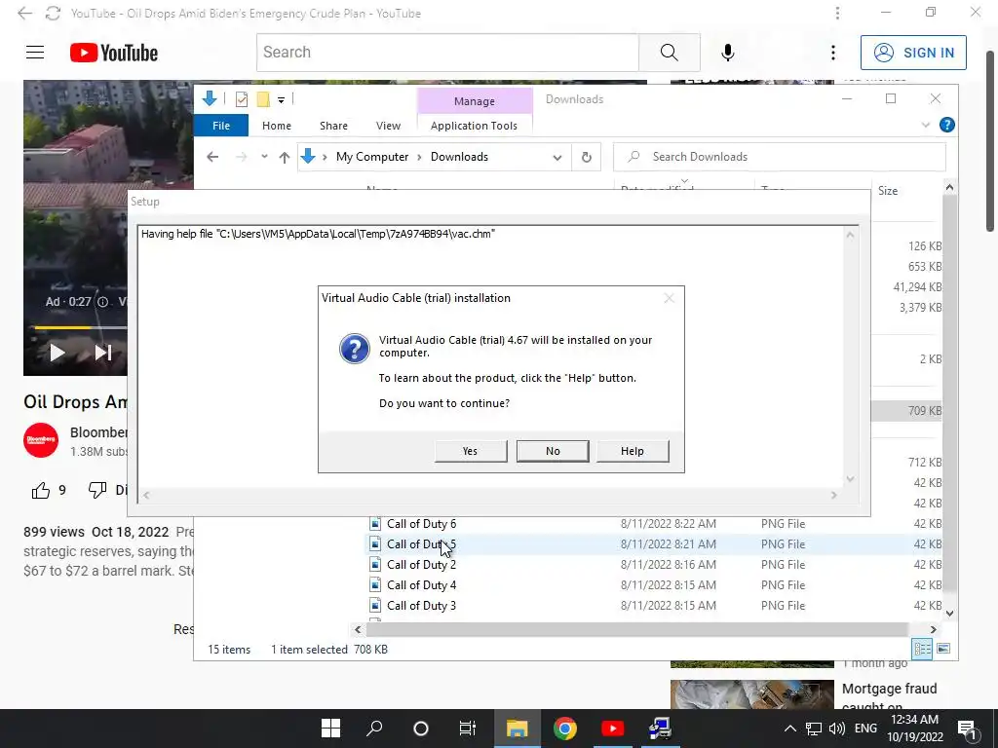
Task: Click the Explorer vertical scrollbar down arrow
Action: click(x=949, y=614)
